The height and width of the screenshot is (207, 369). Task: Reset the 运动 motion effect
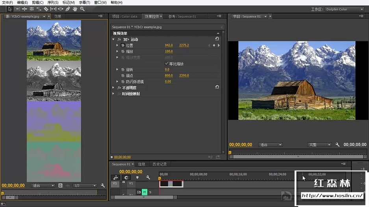coord(217,39)
